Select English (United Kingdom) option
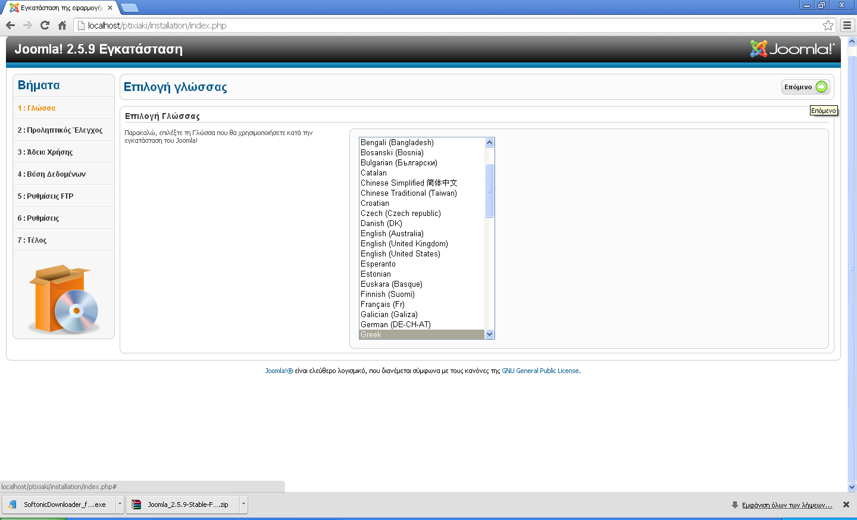The height and width of the screenshot is (520, 857). [x=422, y=244]
